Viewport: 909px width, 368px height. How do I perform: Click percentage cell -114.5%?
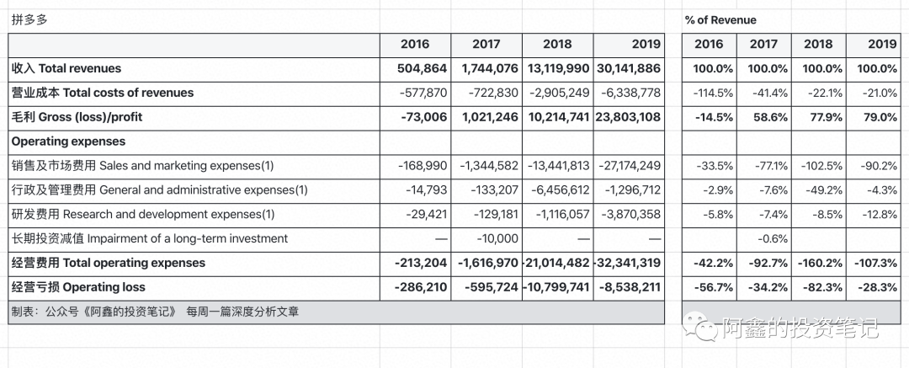coord(715,93)
